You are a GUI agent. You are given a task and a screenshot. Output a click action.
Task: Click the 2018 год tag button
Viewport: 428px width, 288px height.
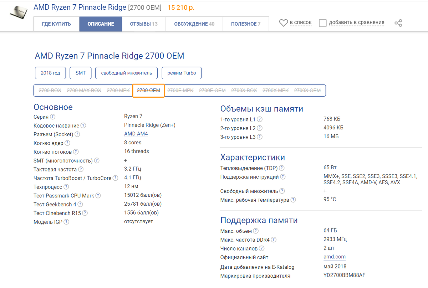pyautogui.click(x=51, y=73)
